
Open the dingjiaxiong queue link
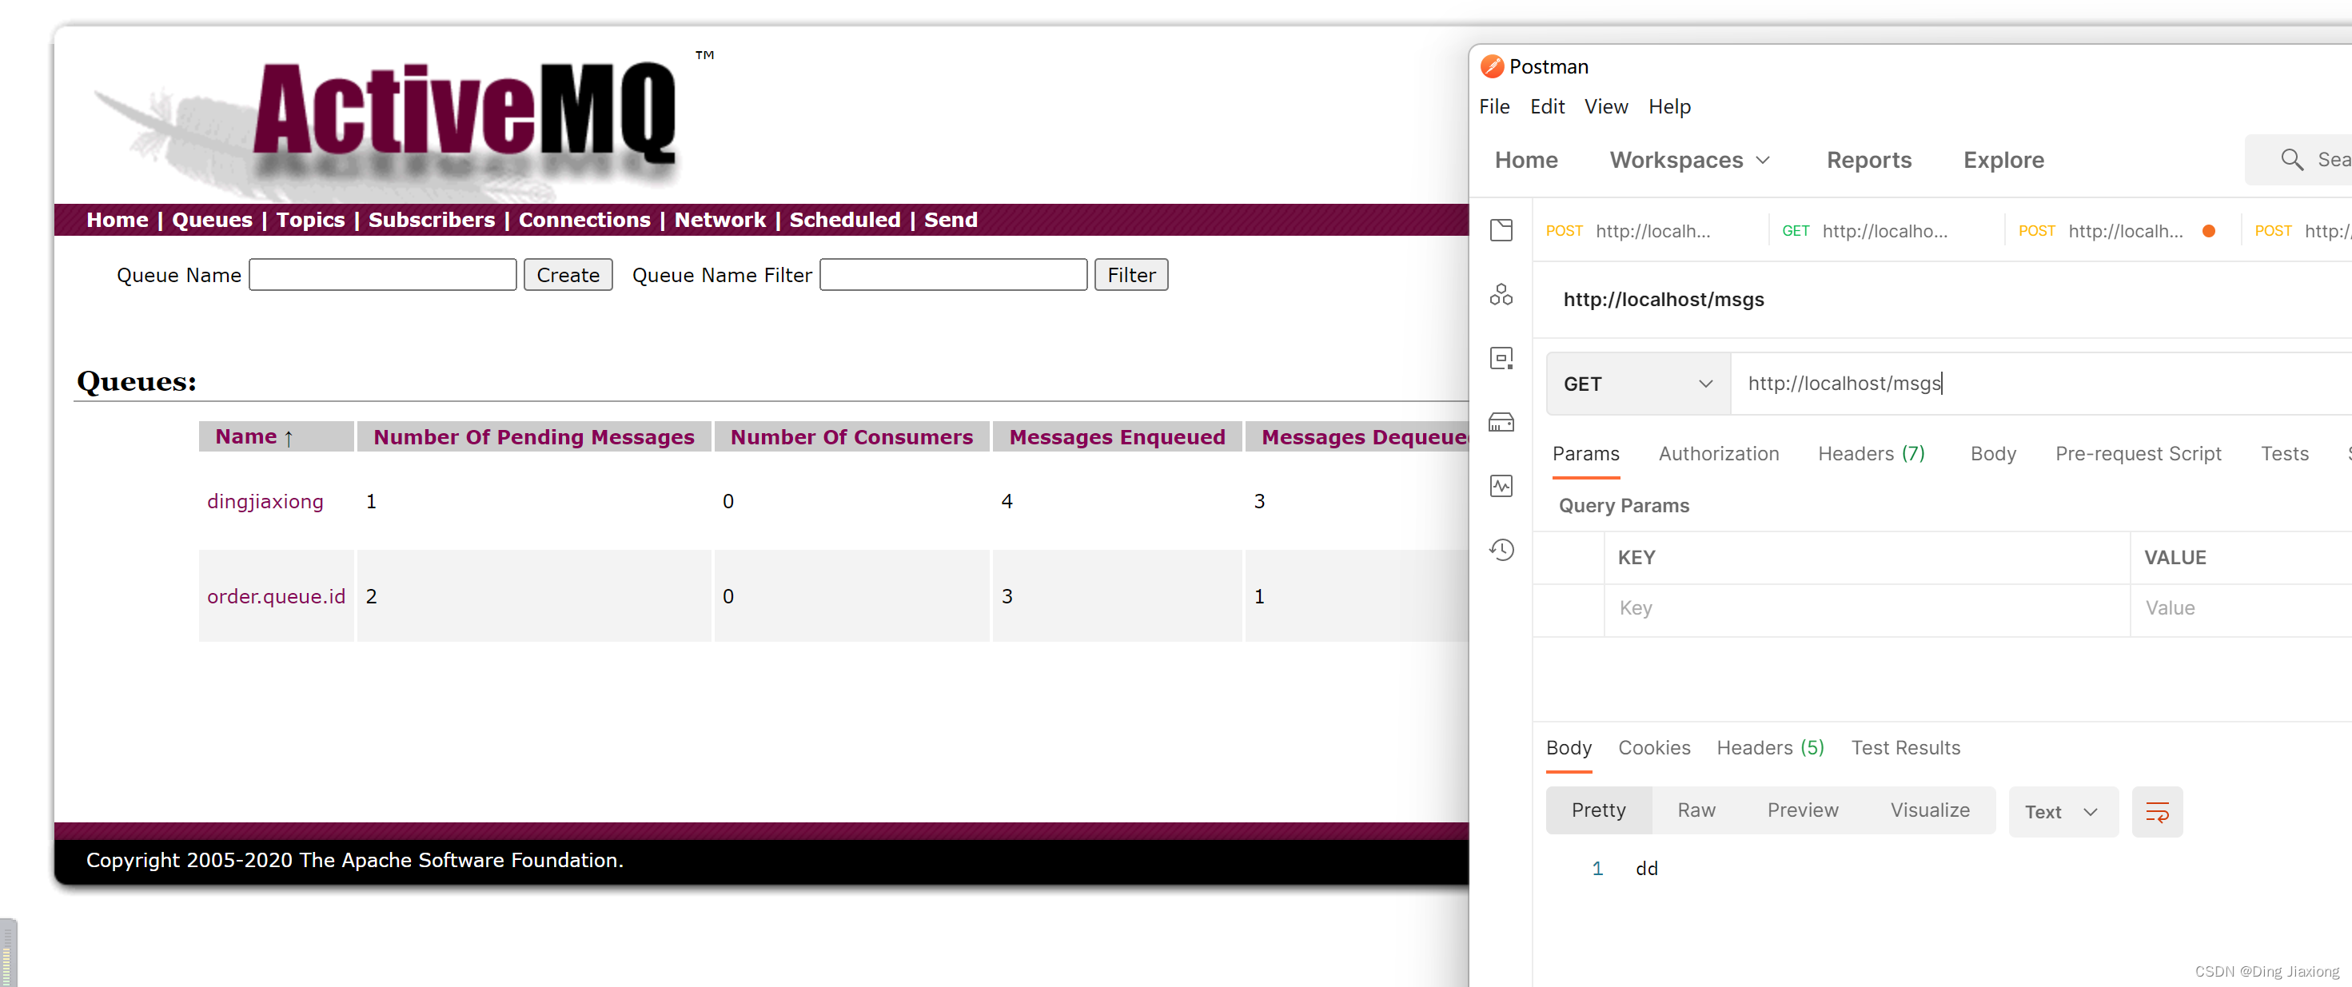[x=265, y=502]
